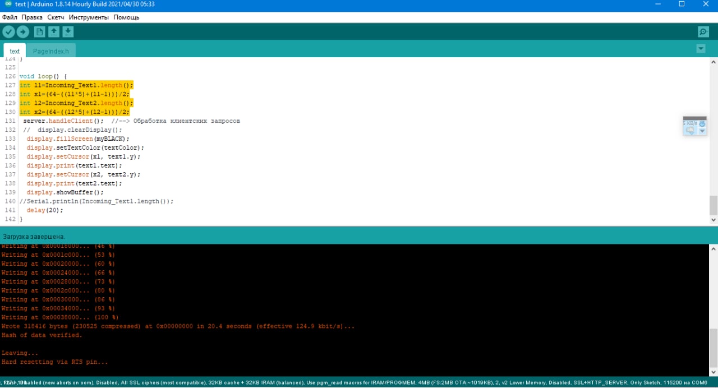Click the comment 'Обработка клиентских запросов'
This screenshot has width=718, height=388.
tap(187, 121)
